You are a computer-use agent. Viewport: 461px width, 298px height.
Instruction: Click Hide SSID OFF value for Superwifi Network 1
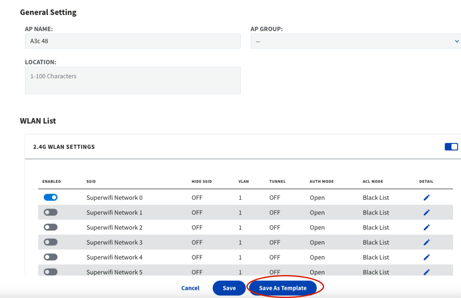point(197,213)
